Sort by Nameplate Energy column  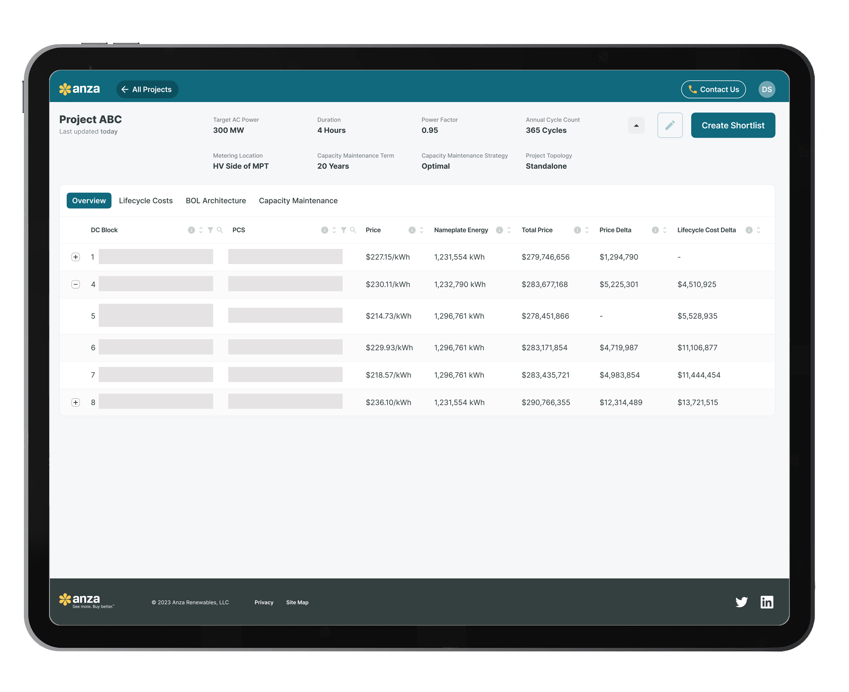509,230
